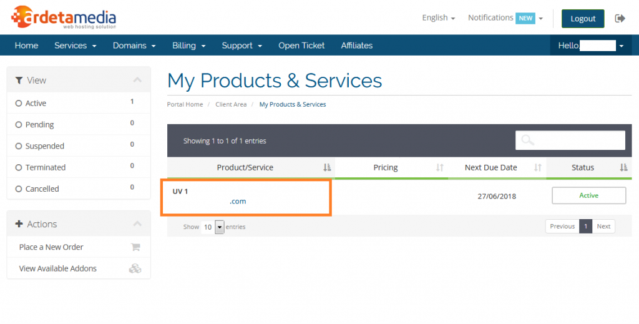
Task: Click the table search input field
Action: coord(578,140)
